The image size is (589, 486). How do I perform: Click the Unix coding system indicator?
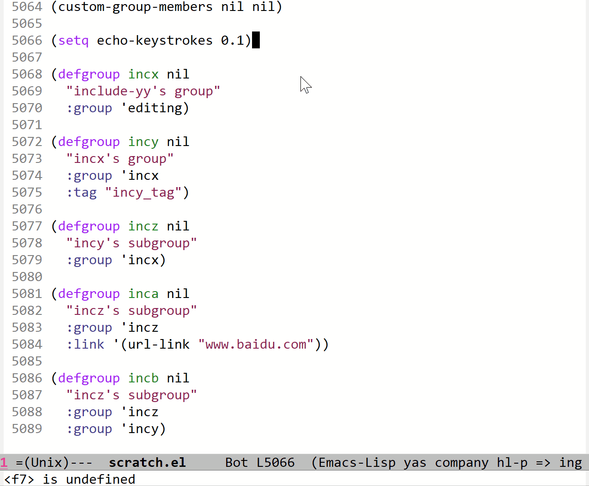click(46, 462)
